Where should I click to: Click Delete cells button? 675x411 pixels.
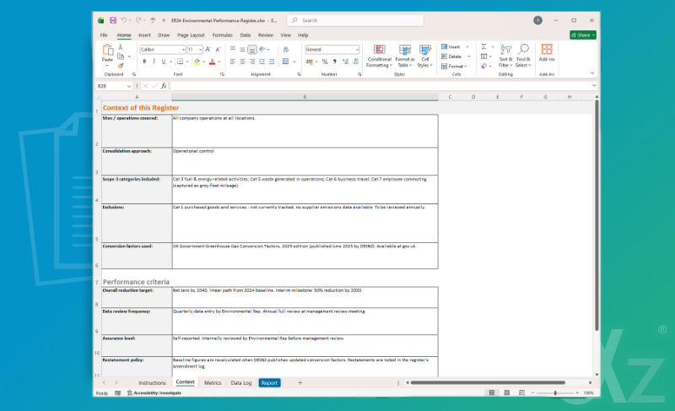tap(455, 57)
